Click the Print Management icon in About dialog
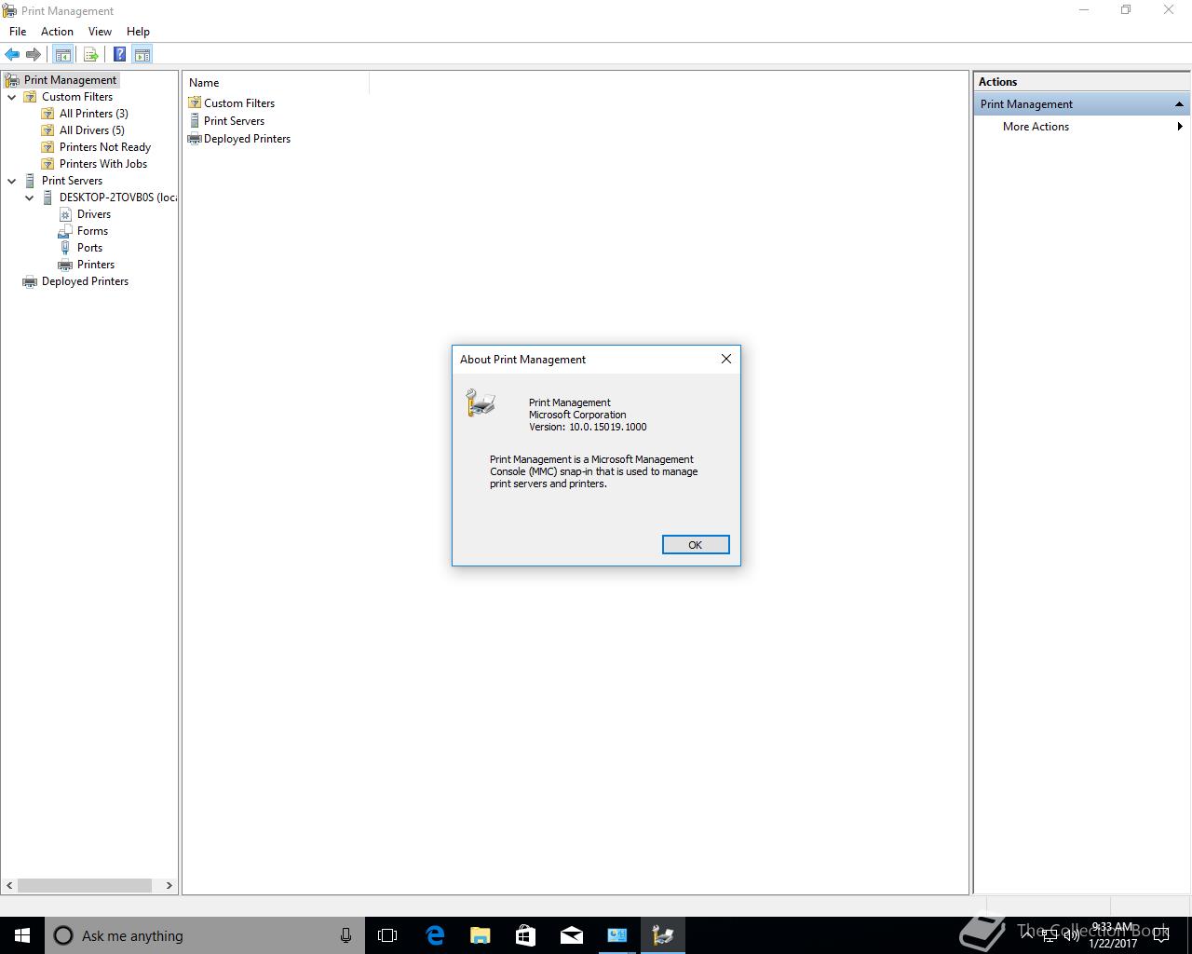Screen dimensions: 1192x954 click(x=481, y=402)
